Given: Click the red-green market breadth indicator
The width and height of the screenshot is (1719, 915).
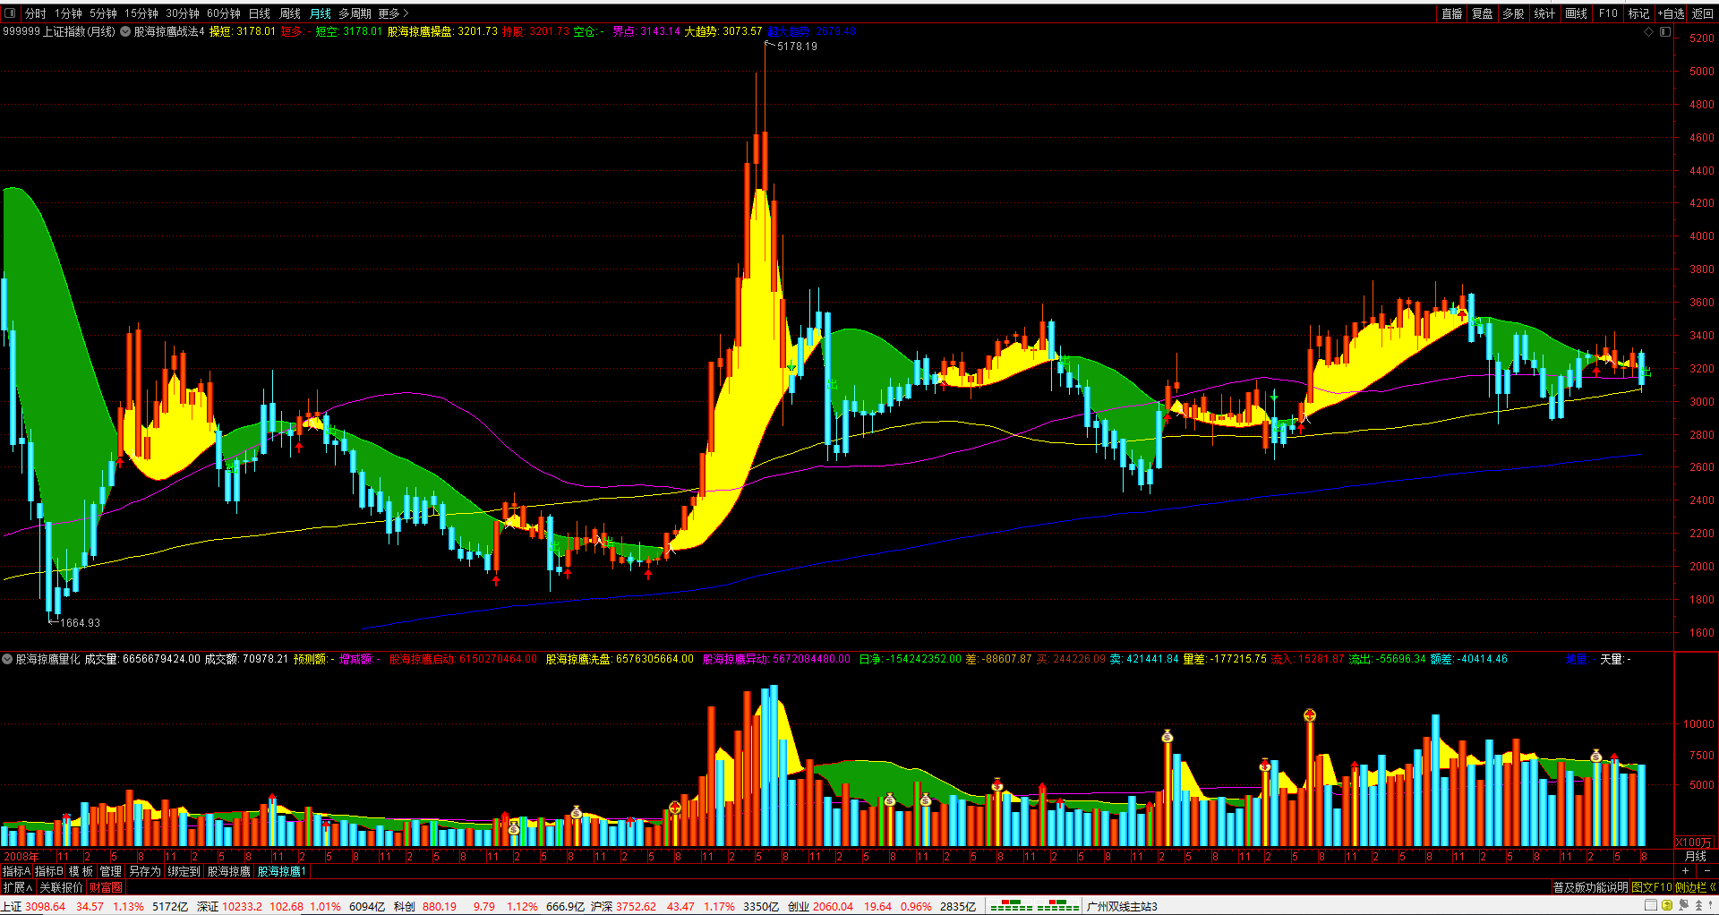Looking at the screenshot, I should (1035, 906).
